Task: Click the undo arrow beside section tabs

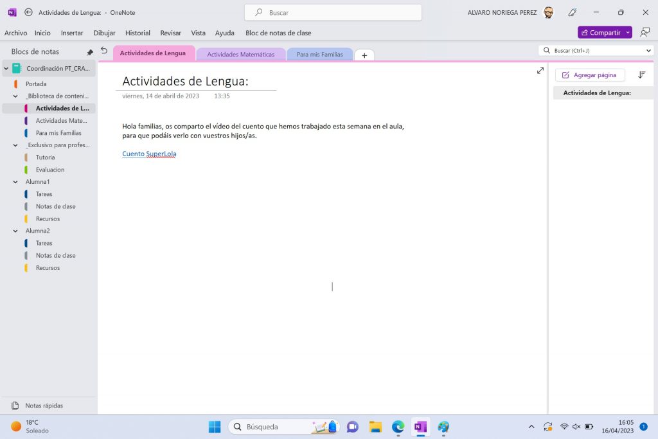Action: coord(104,51)
